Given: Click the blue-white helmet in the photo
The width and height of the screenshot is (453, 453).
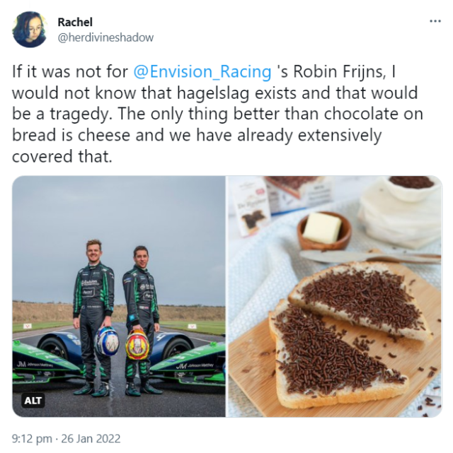Looking at the screenshot, I should pos(107,341).
